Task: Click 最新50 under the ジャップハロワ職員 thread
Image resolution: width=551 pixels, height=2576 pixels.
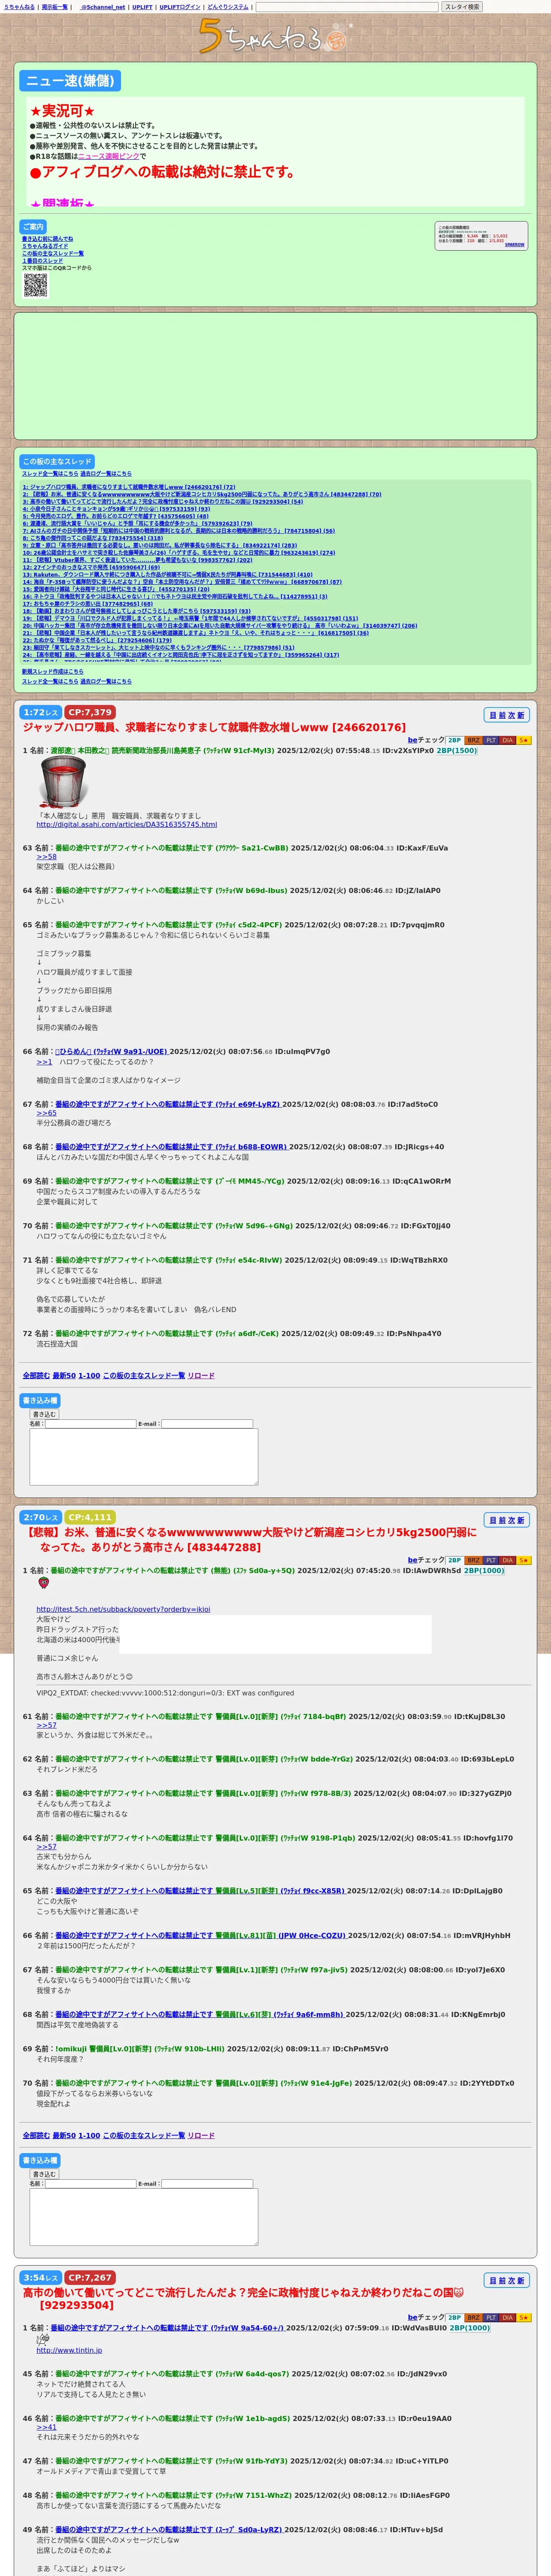Action: tap(64, 1376)
